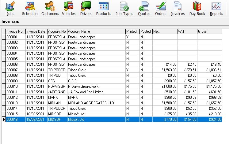The height and width of the screenshot is (144, 229).
Task: Sort by Invoice Date column header
Action: (x=36, y=31)
